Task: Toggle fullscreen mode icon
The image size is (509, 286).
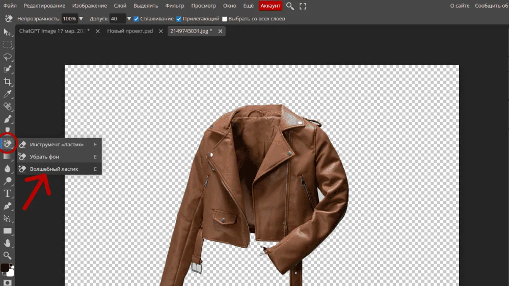Action: click(x=303, y=6)
